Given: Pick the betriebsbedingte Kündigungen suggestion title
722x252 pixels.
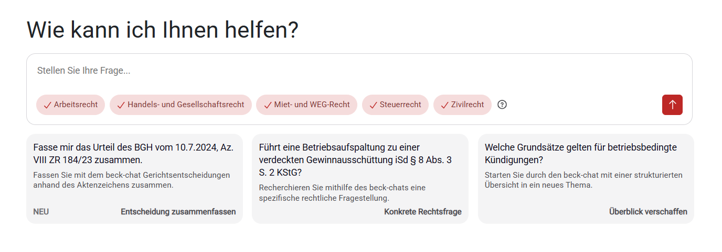Looking at the screenshot, I should tap(580, 153).
